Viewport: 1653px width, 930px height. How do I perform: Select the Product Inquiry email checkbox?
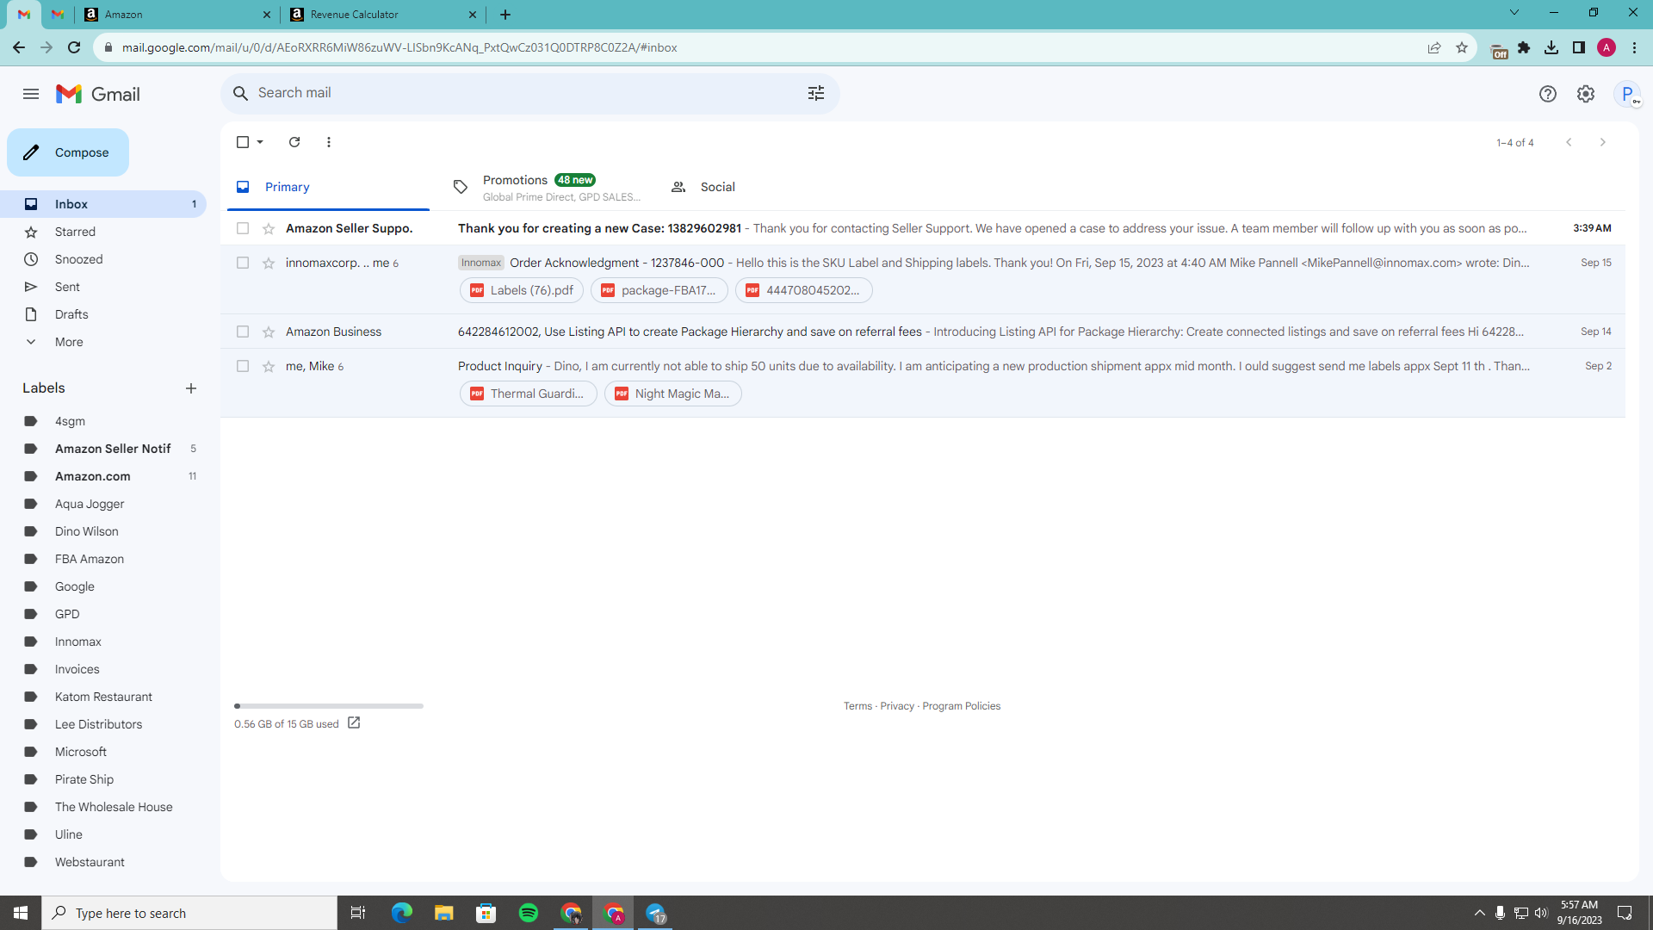pyautogui.click(x=243, y=366)
